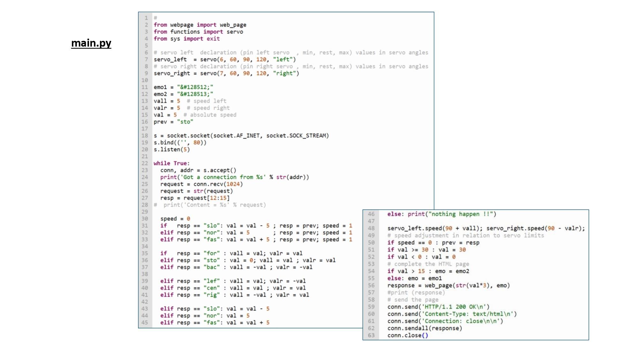638x359 pixels.
Task: Click the socket.socket creation on line 18
Action: pos(241,136)
